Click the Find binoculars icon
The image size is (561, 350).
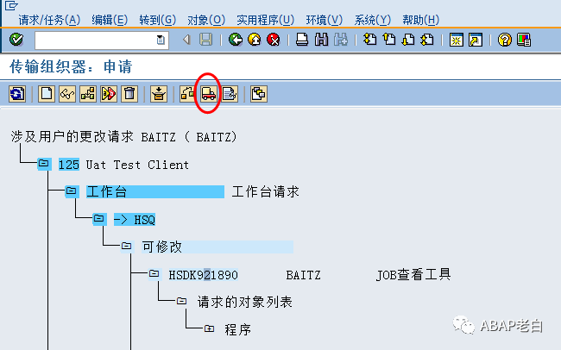coord(321,40)
